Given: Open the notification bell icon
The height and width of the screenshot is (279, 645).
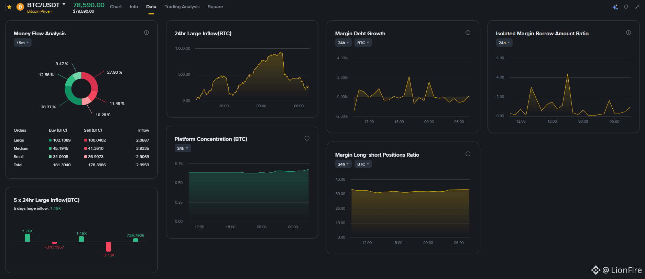Looking at the screenshot, I should tap(626, 7).
